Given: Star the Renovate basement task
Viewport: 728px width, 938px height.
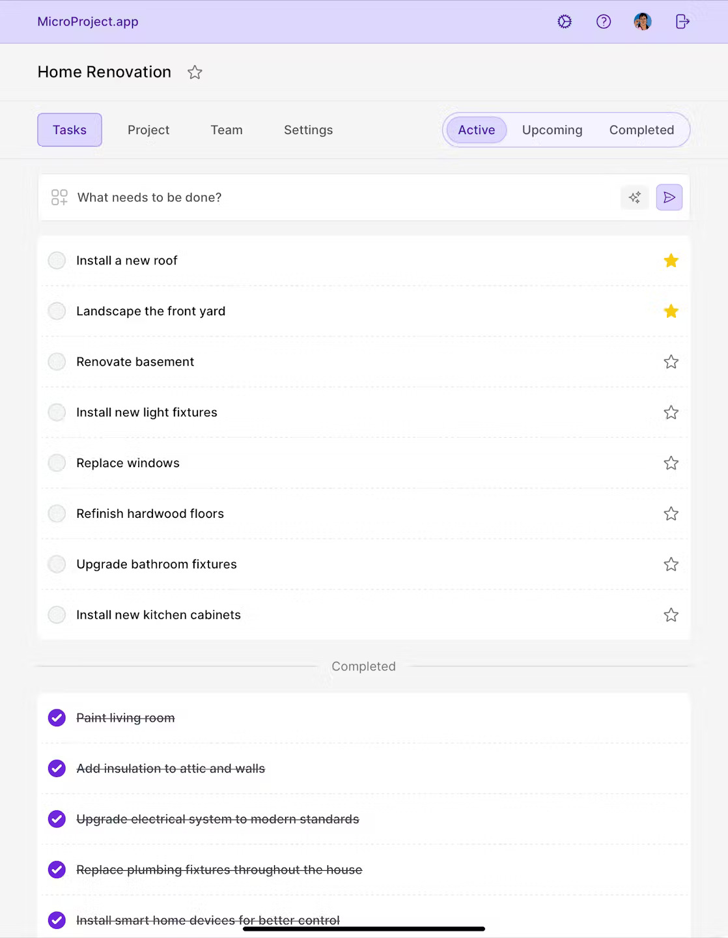Looking at the screenshot, I should coord(671,362).
